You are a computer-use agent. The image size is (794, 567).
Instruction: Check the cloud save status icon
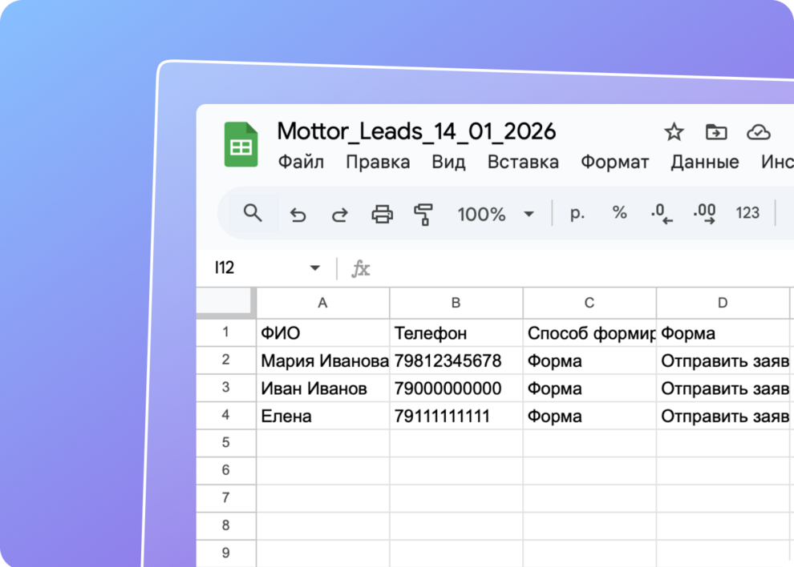pyautogui.click(x=758, y=132)
